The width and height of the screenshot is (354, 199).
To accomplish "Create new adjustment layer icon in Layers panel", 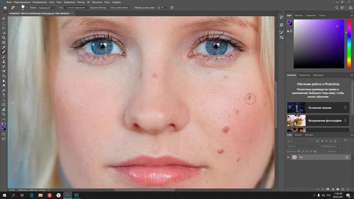I will 333,189.
